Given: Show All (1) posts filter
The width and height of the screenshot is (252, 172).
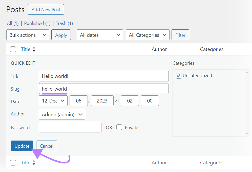Looking at the screenshot, I should 13,23.
